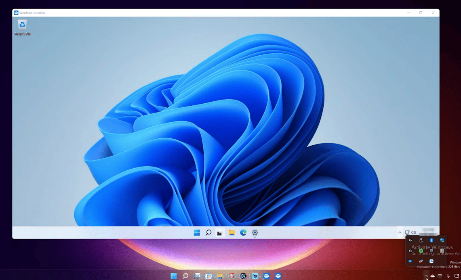Open host OneDrive cloud tray icon
Image resolution: width=461 pixels, height=280 pixels.
click(433, 276)
